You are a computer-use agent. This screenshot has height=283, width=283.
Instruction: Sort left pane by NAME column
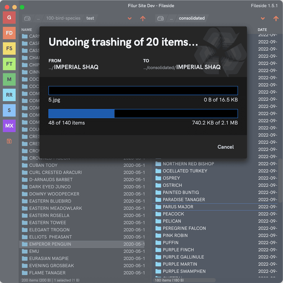coord(27,29)
